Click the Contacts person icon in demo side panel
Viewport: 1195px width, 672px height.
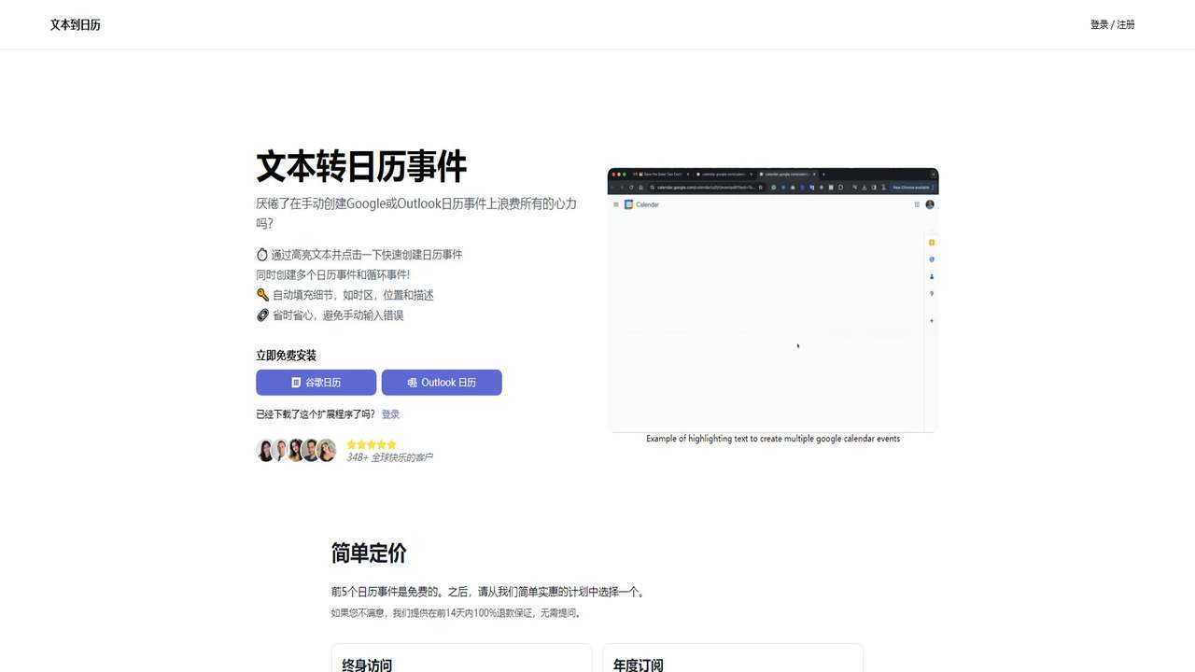(932, 276)
